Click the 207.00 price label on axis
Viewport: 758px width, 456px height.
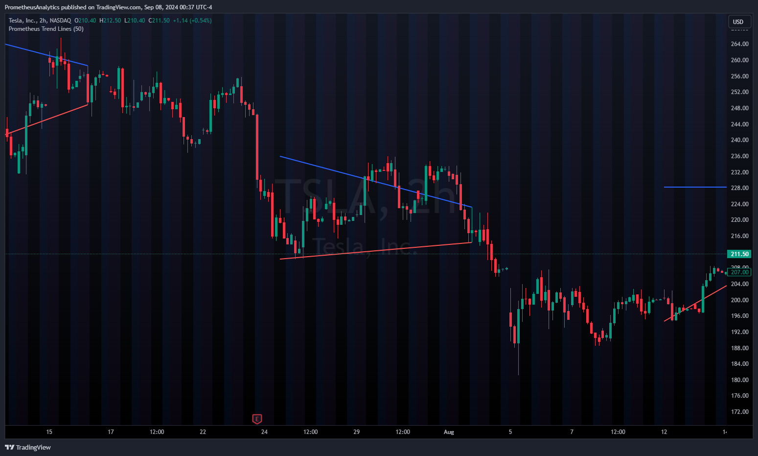point(739,272)
